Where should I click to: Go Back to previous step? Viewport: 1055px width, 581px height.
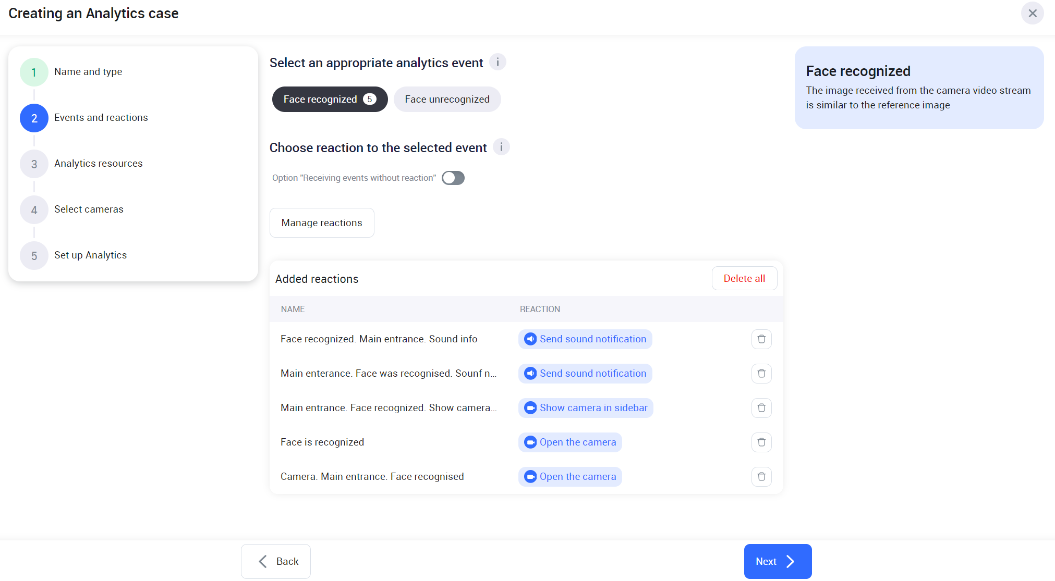[x=276, y=561]
